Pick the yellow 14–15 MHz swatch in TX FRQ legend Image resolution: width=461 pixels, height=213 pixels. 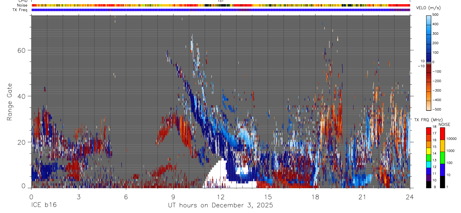pos(429,151)
